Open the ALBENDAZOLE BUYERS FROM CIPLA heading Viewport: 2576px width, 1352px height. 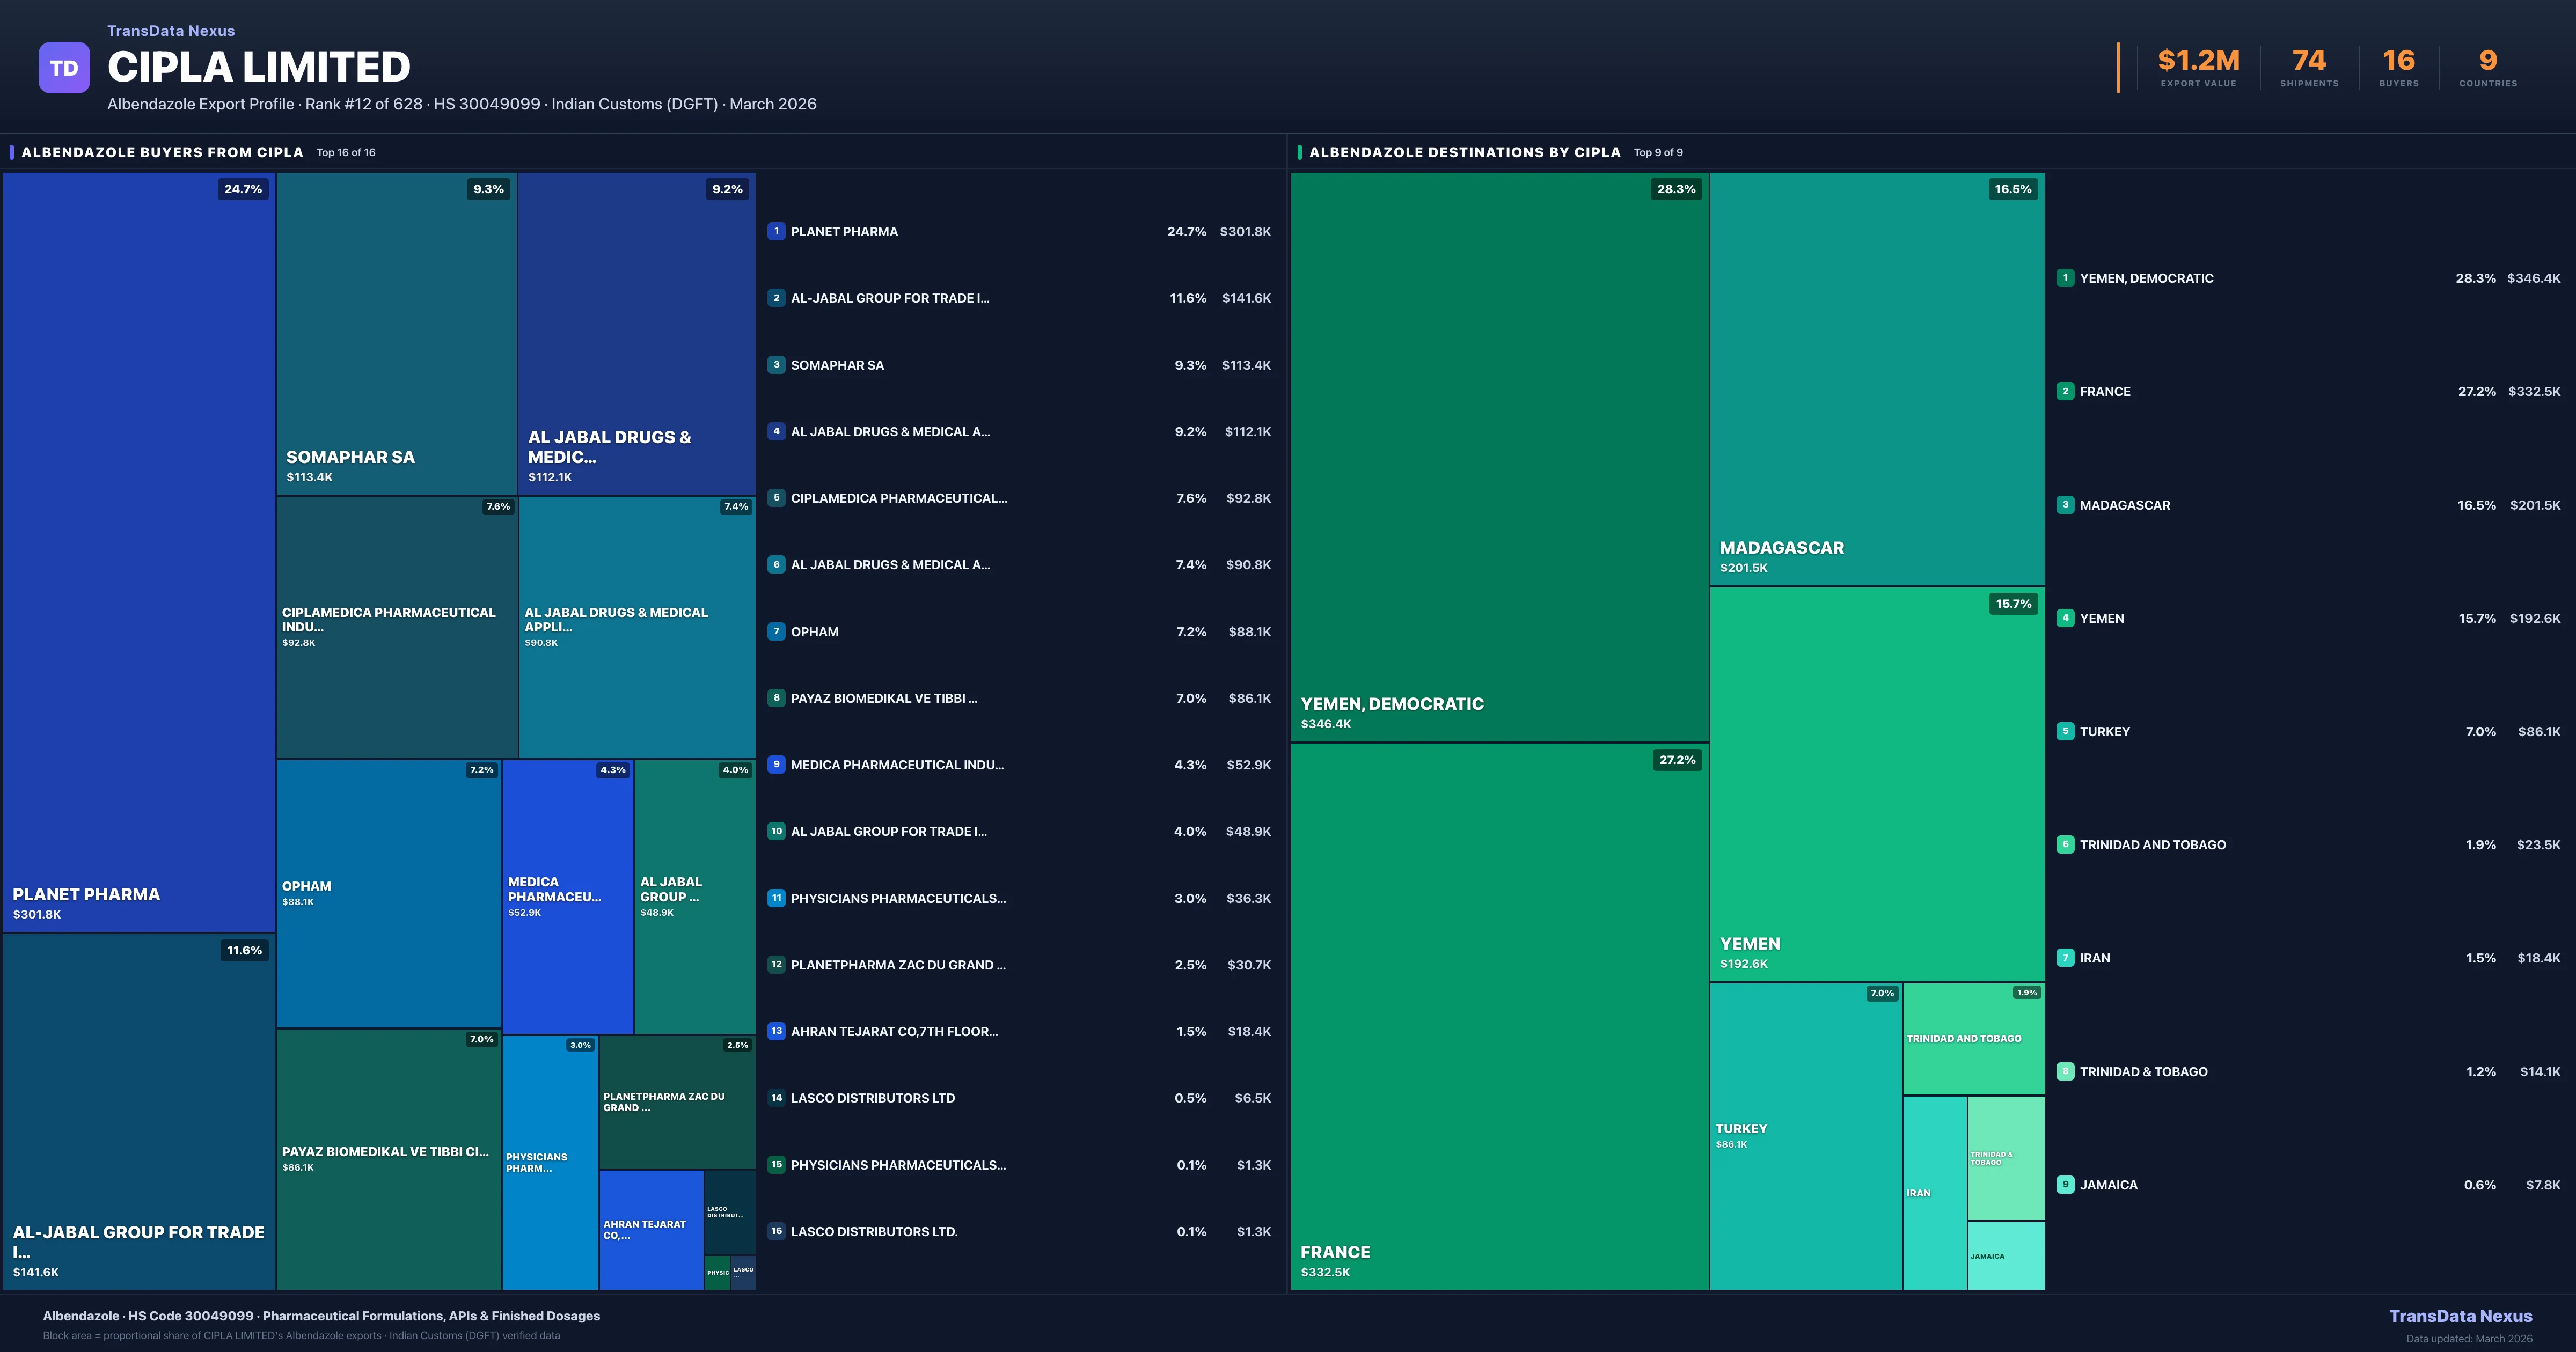(x=162, y=152)
